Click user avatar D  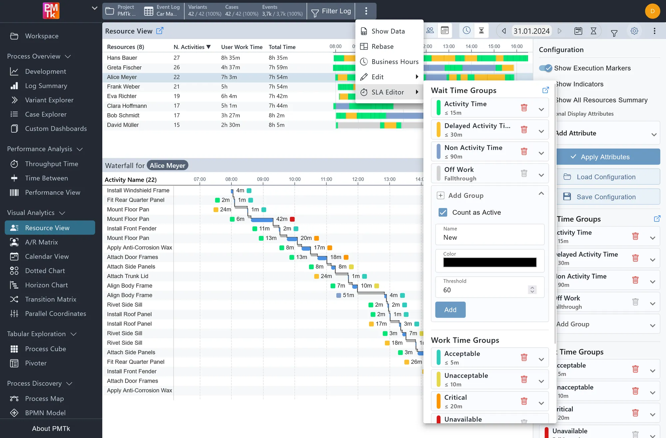(652, 11)
